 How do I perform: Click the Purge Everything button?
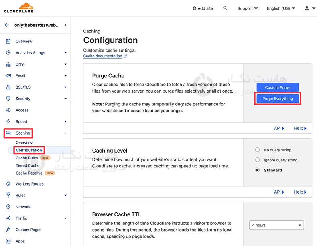pyautogui.click(x=278, y=99)
